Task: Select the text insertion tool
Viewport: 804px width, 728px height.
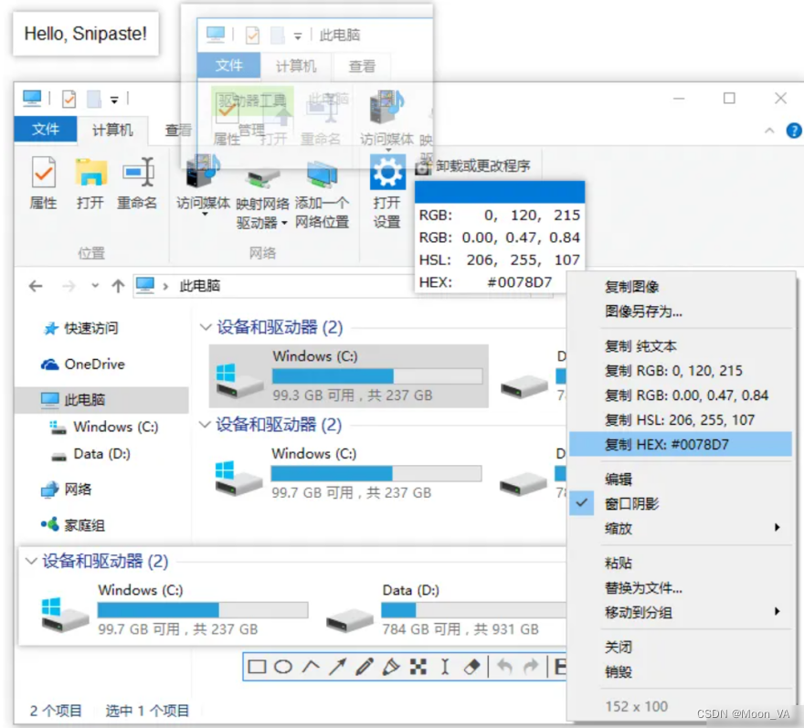Action: [x=445, y=667]
